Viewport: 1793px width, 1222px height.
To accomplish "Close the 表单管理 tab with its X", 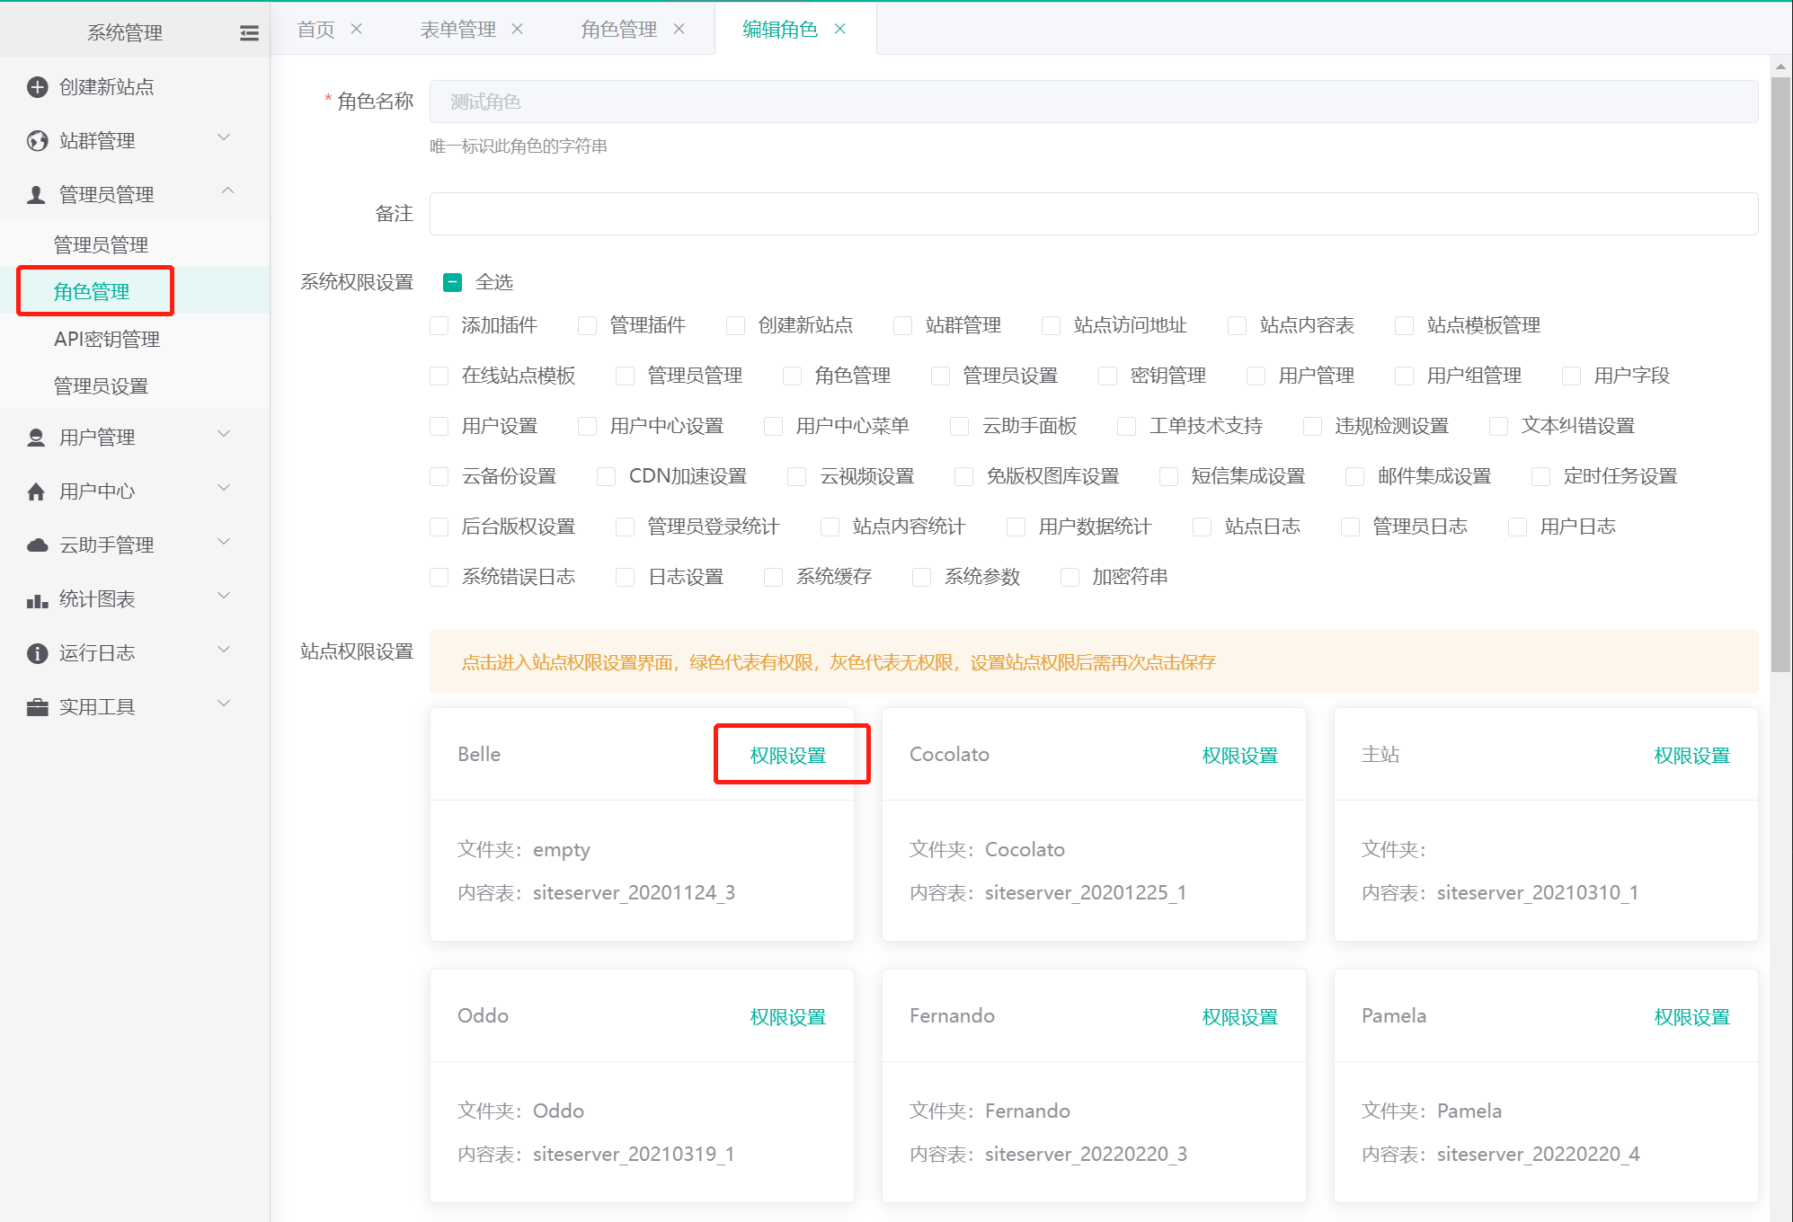I will point(518,29).
